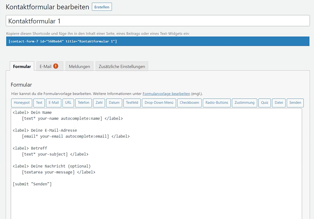Add a URL field tag
Screen dimensions: 314x219
[68, 103]
